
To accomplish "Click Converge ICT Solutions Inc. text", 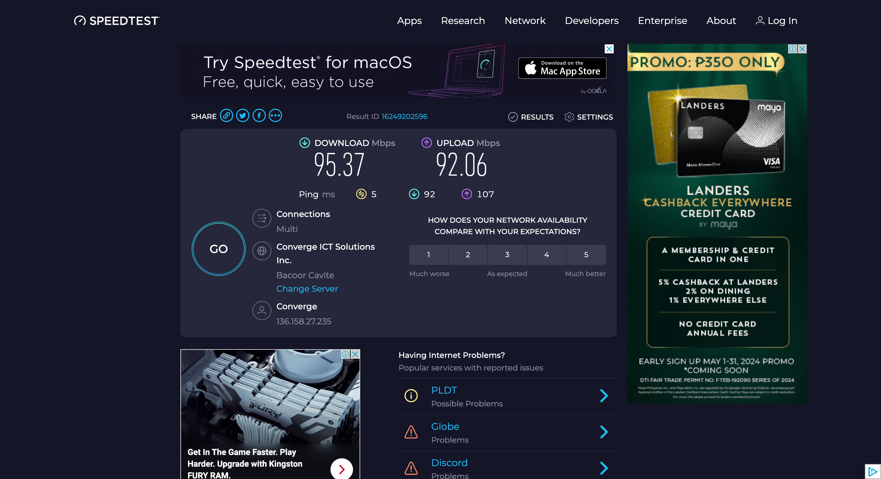I will [326, 253].
